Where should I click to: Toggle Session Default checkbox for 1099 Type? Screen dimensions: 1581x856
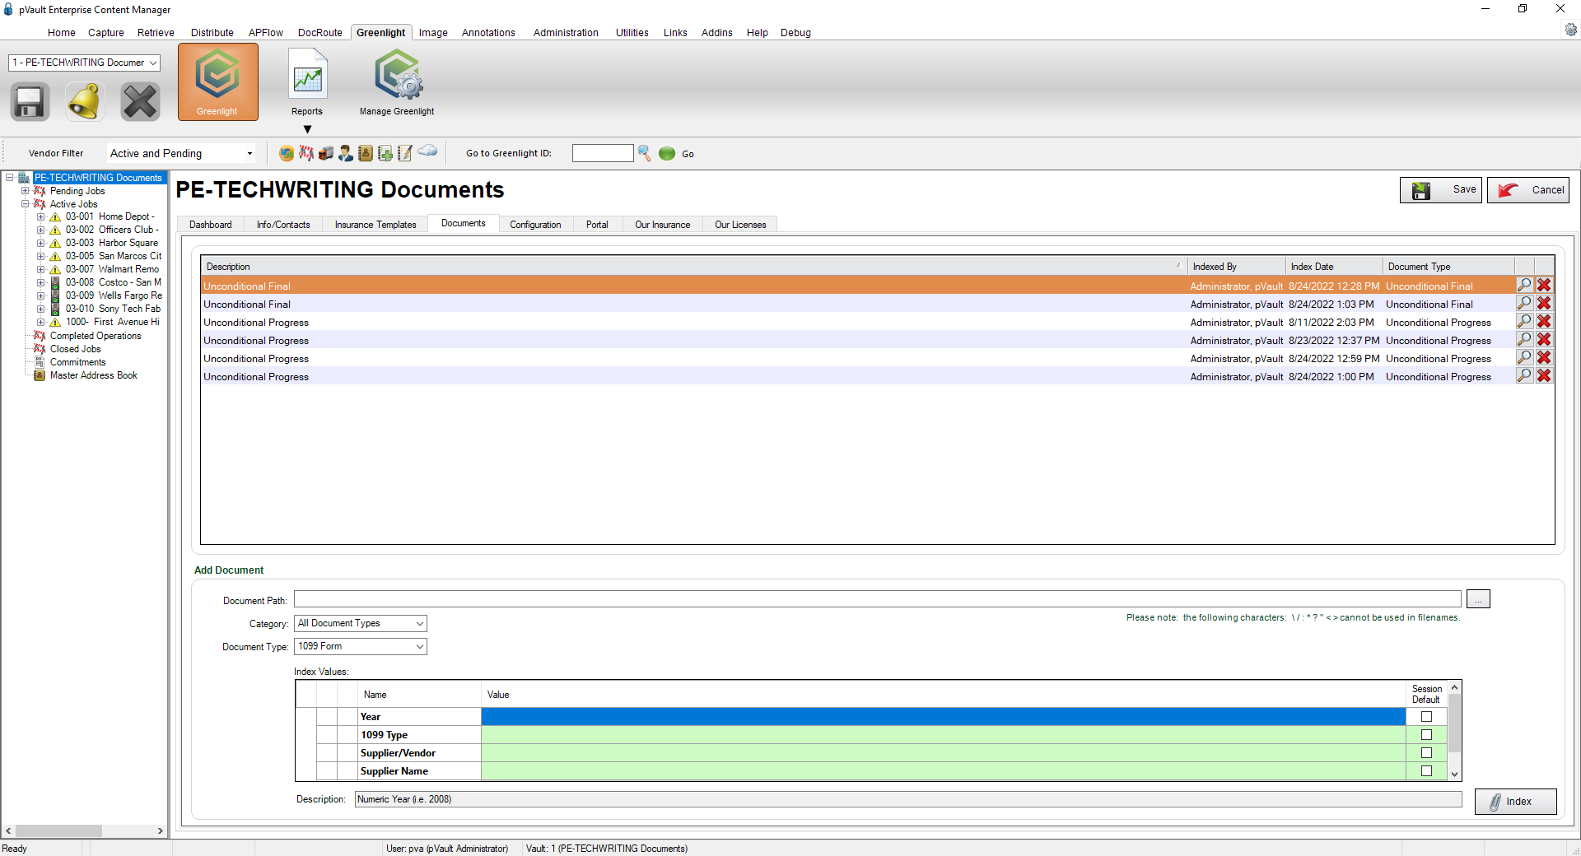coord(1427,735)
